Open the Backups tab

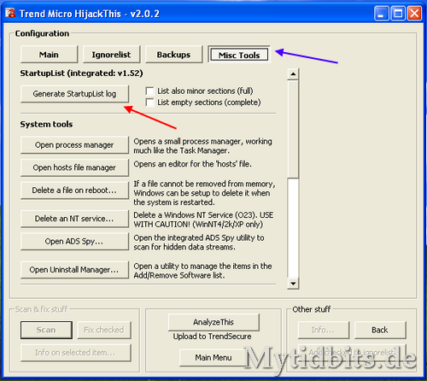click(x=173, y=55)
